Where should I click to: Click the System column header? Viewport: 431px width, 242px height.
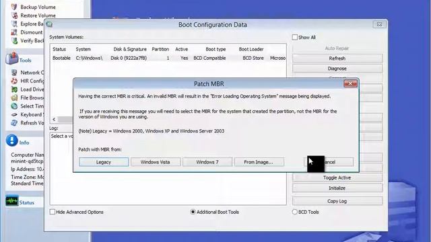click(83, 49)
